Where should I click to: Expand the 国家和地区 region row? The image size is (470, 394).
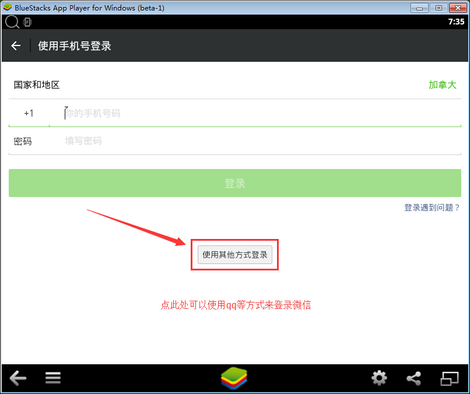(36, 85)
